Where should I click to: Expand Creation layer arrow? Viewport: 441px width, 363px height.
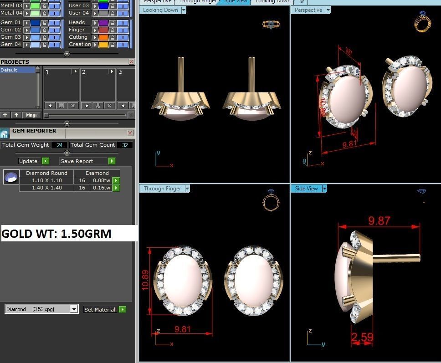click(95, 45)
